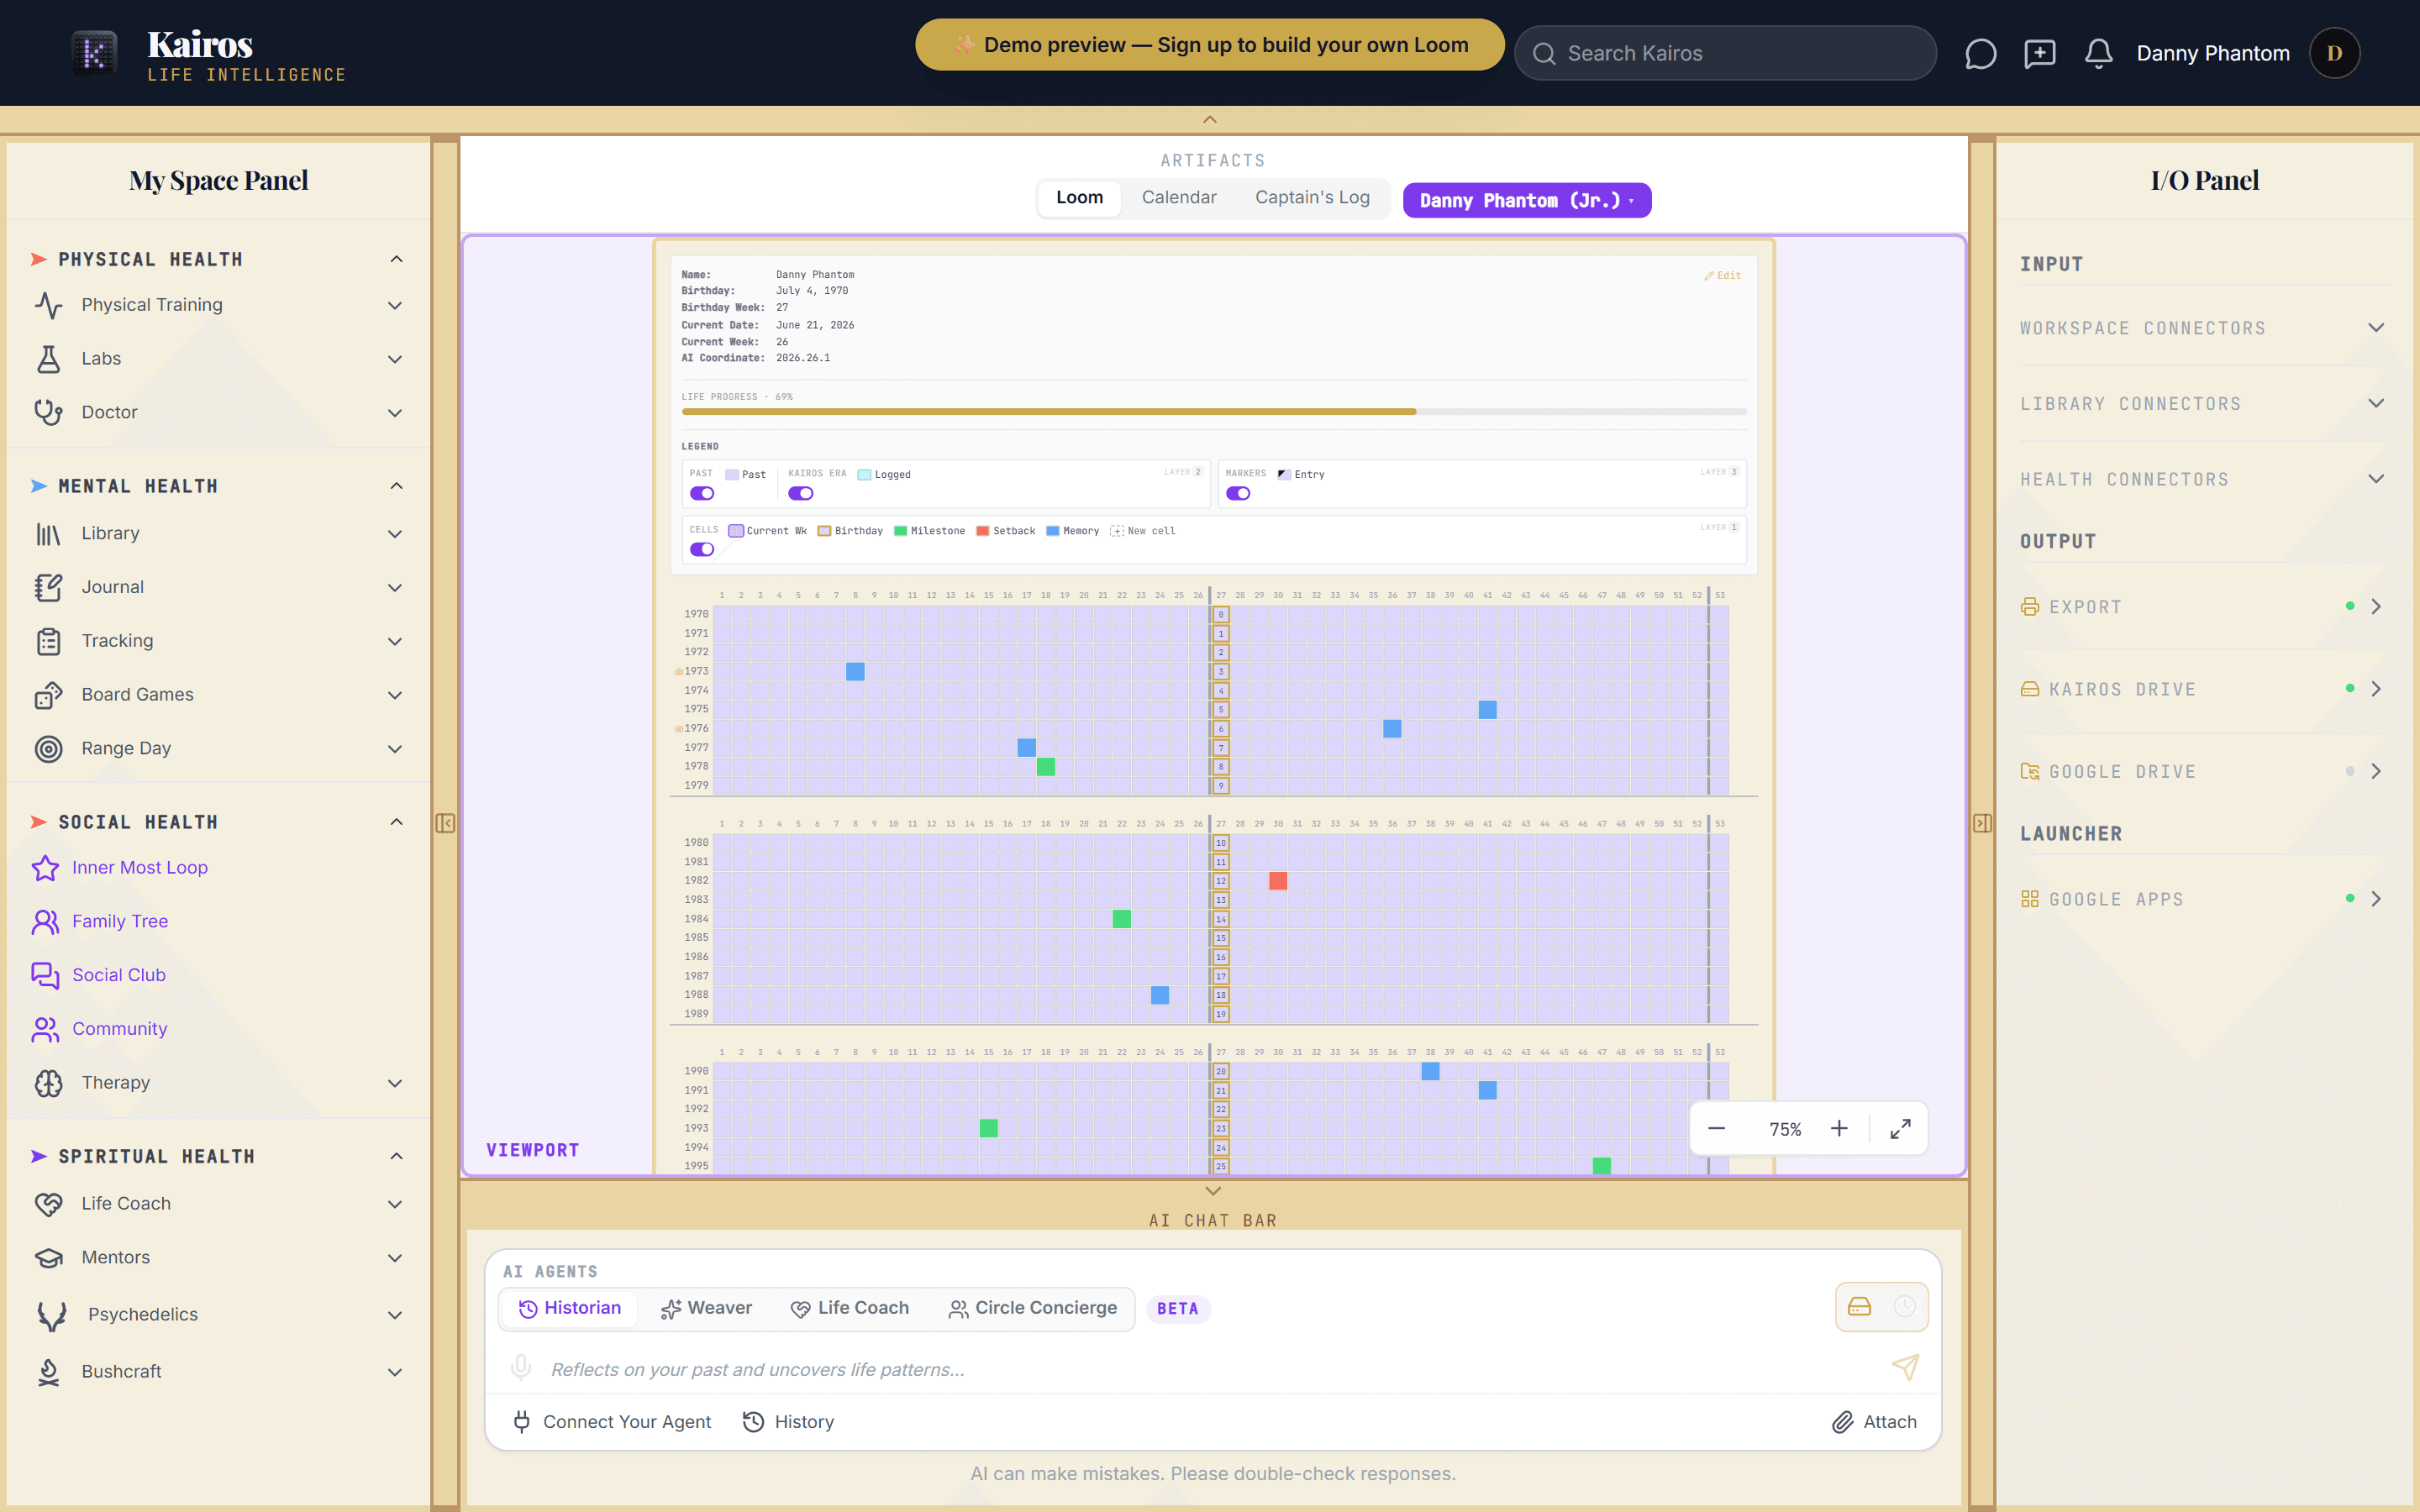Toggle the Kairos Era Logged switch
Image resolution: width=2420 pixels, height=1512 pixels.
(x=801, y=493)
